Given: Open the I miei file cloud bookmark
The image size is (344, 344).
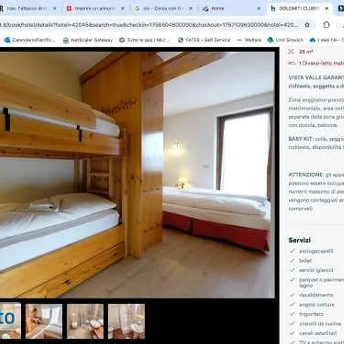Looking at the screenshot, I should click(x=326, y=40).
